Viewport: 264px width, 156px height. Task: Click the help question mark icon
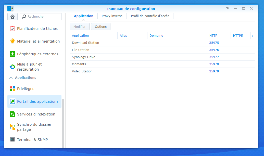(227, 9)
